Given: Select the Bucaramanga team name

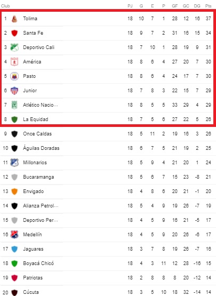Looking at the screenshot, I should (x=38, y=177).
